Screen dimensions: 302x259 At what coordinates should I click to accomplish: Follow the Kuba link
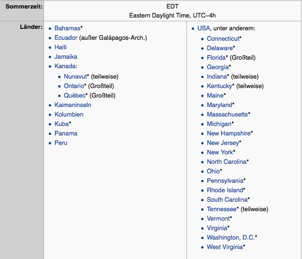coord(62,124)
